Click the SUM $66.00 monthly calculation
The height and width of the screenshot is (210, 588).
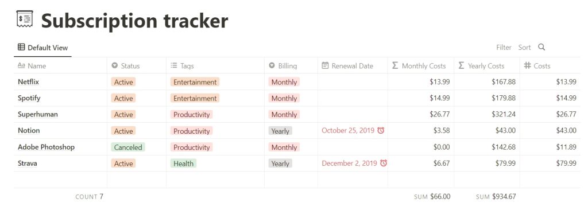[x=432, y=196]
